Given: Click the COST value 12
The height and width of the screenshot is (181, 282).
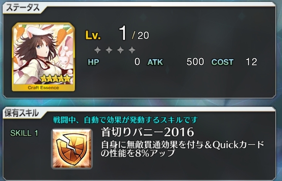Looking at the screenshot, I should click(x=251, y=62).
